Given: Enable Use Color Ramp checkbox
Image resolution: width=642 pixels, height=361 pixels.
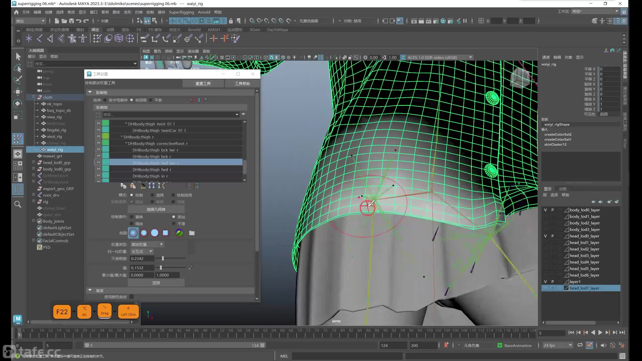Looking at the screenshot, I should pos(132,297).
